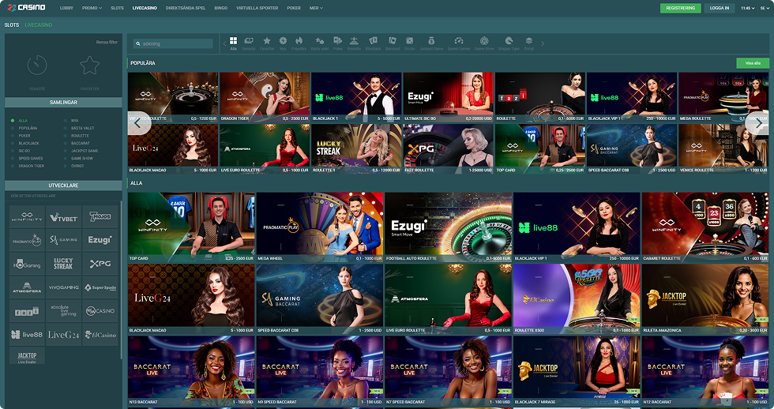Filter by Ezugi developer logo in sidebar
The width and height of the screenshot is (774, 409).
(100, 240)
